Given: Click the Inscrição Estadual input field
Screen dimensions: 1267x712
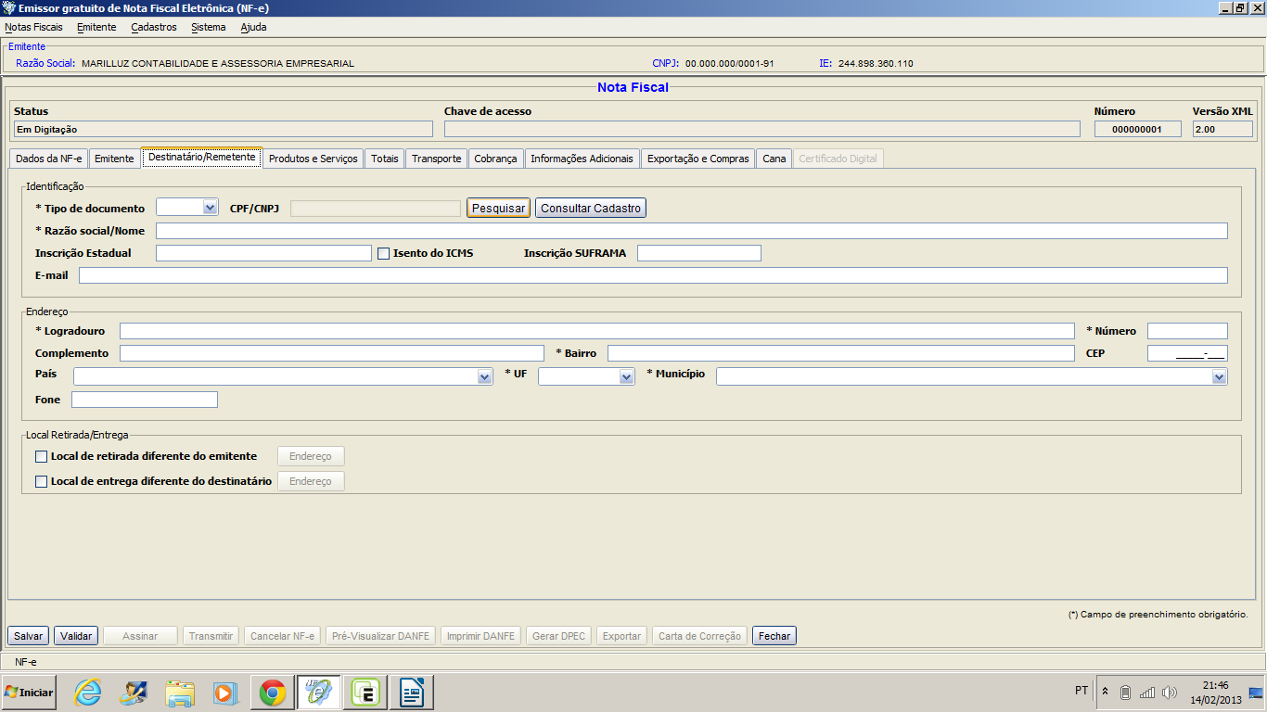Looking at the screenshot, I should 263,253.
